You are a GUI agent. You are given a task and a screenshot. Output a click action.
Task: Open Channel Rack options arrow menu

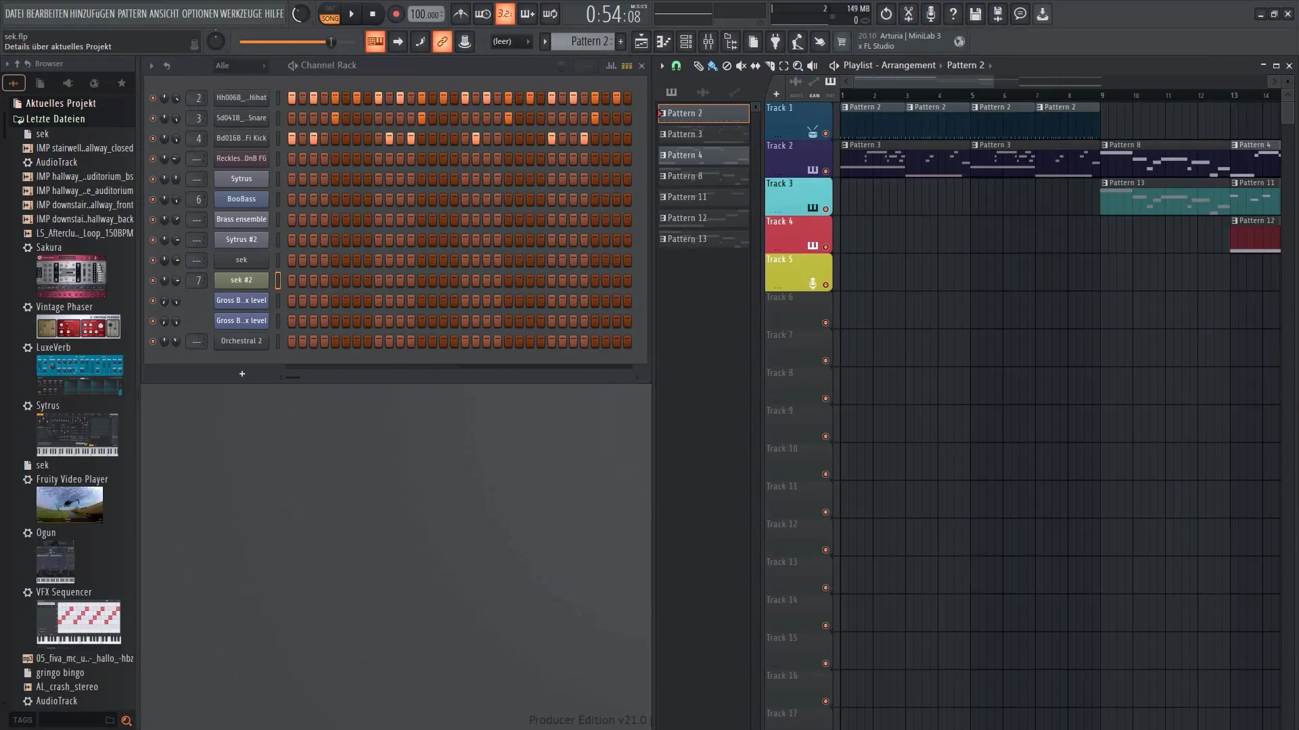pyautogui.click(x=152, y=66)
